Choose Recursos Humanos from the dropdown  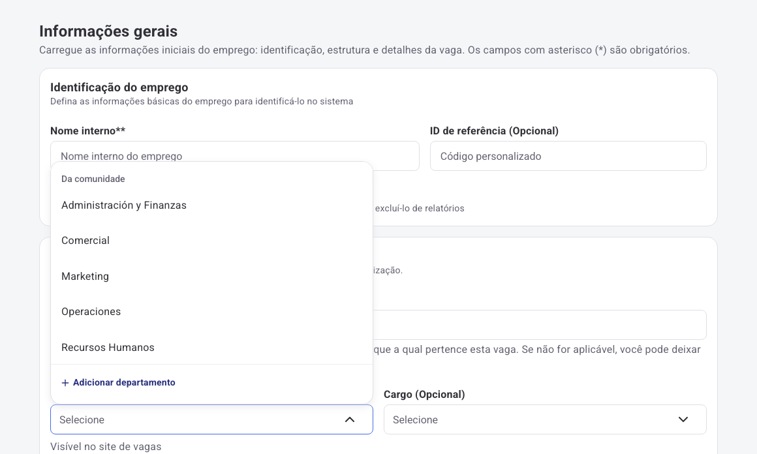point(211,348)
